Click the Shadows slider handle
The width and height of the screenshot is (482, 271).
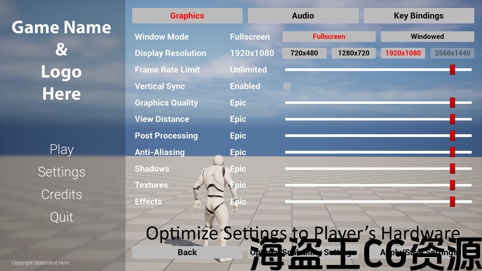(452, 169)
